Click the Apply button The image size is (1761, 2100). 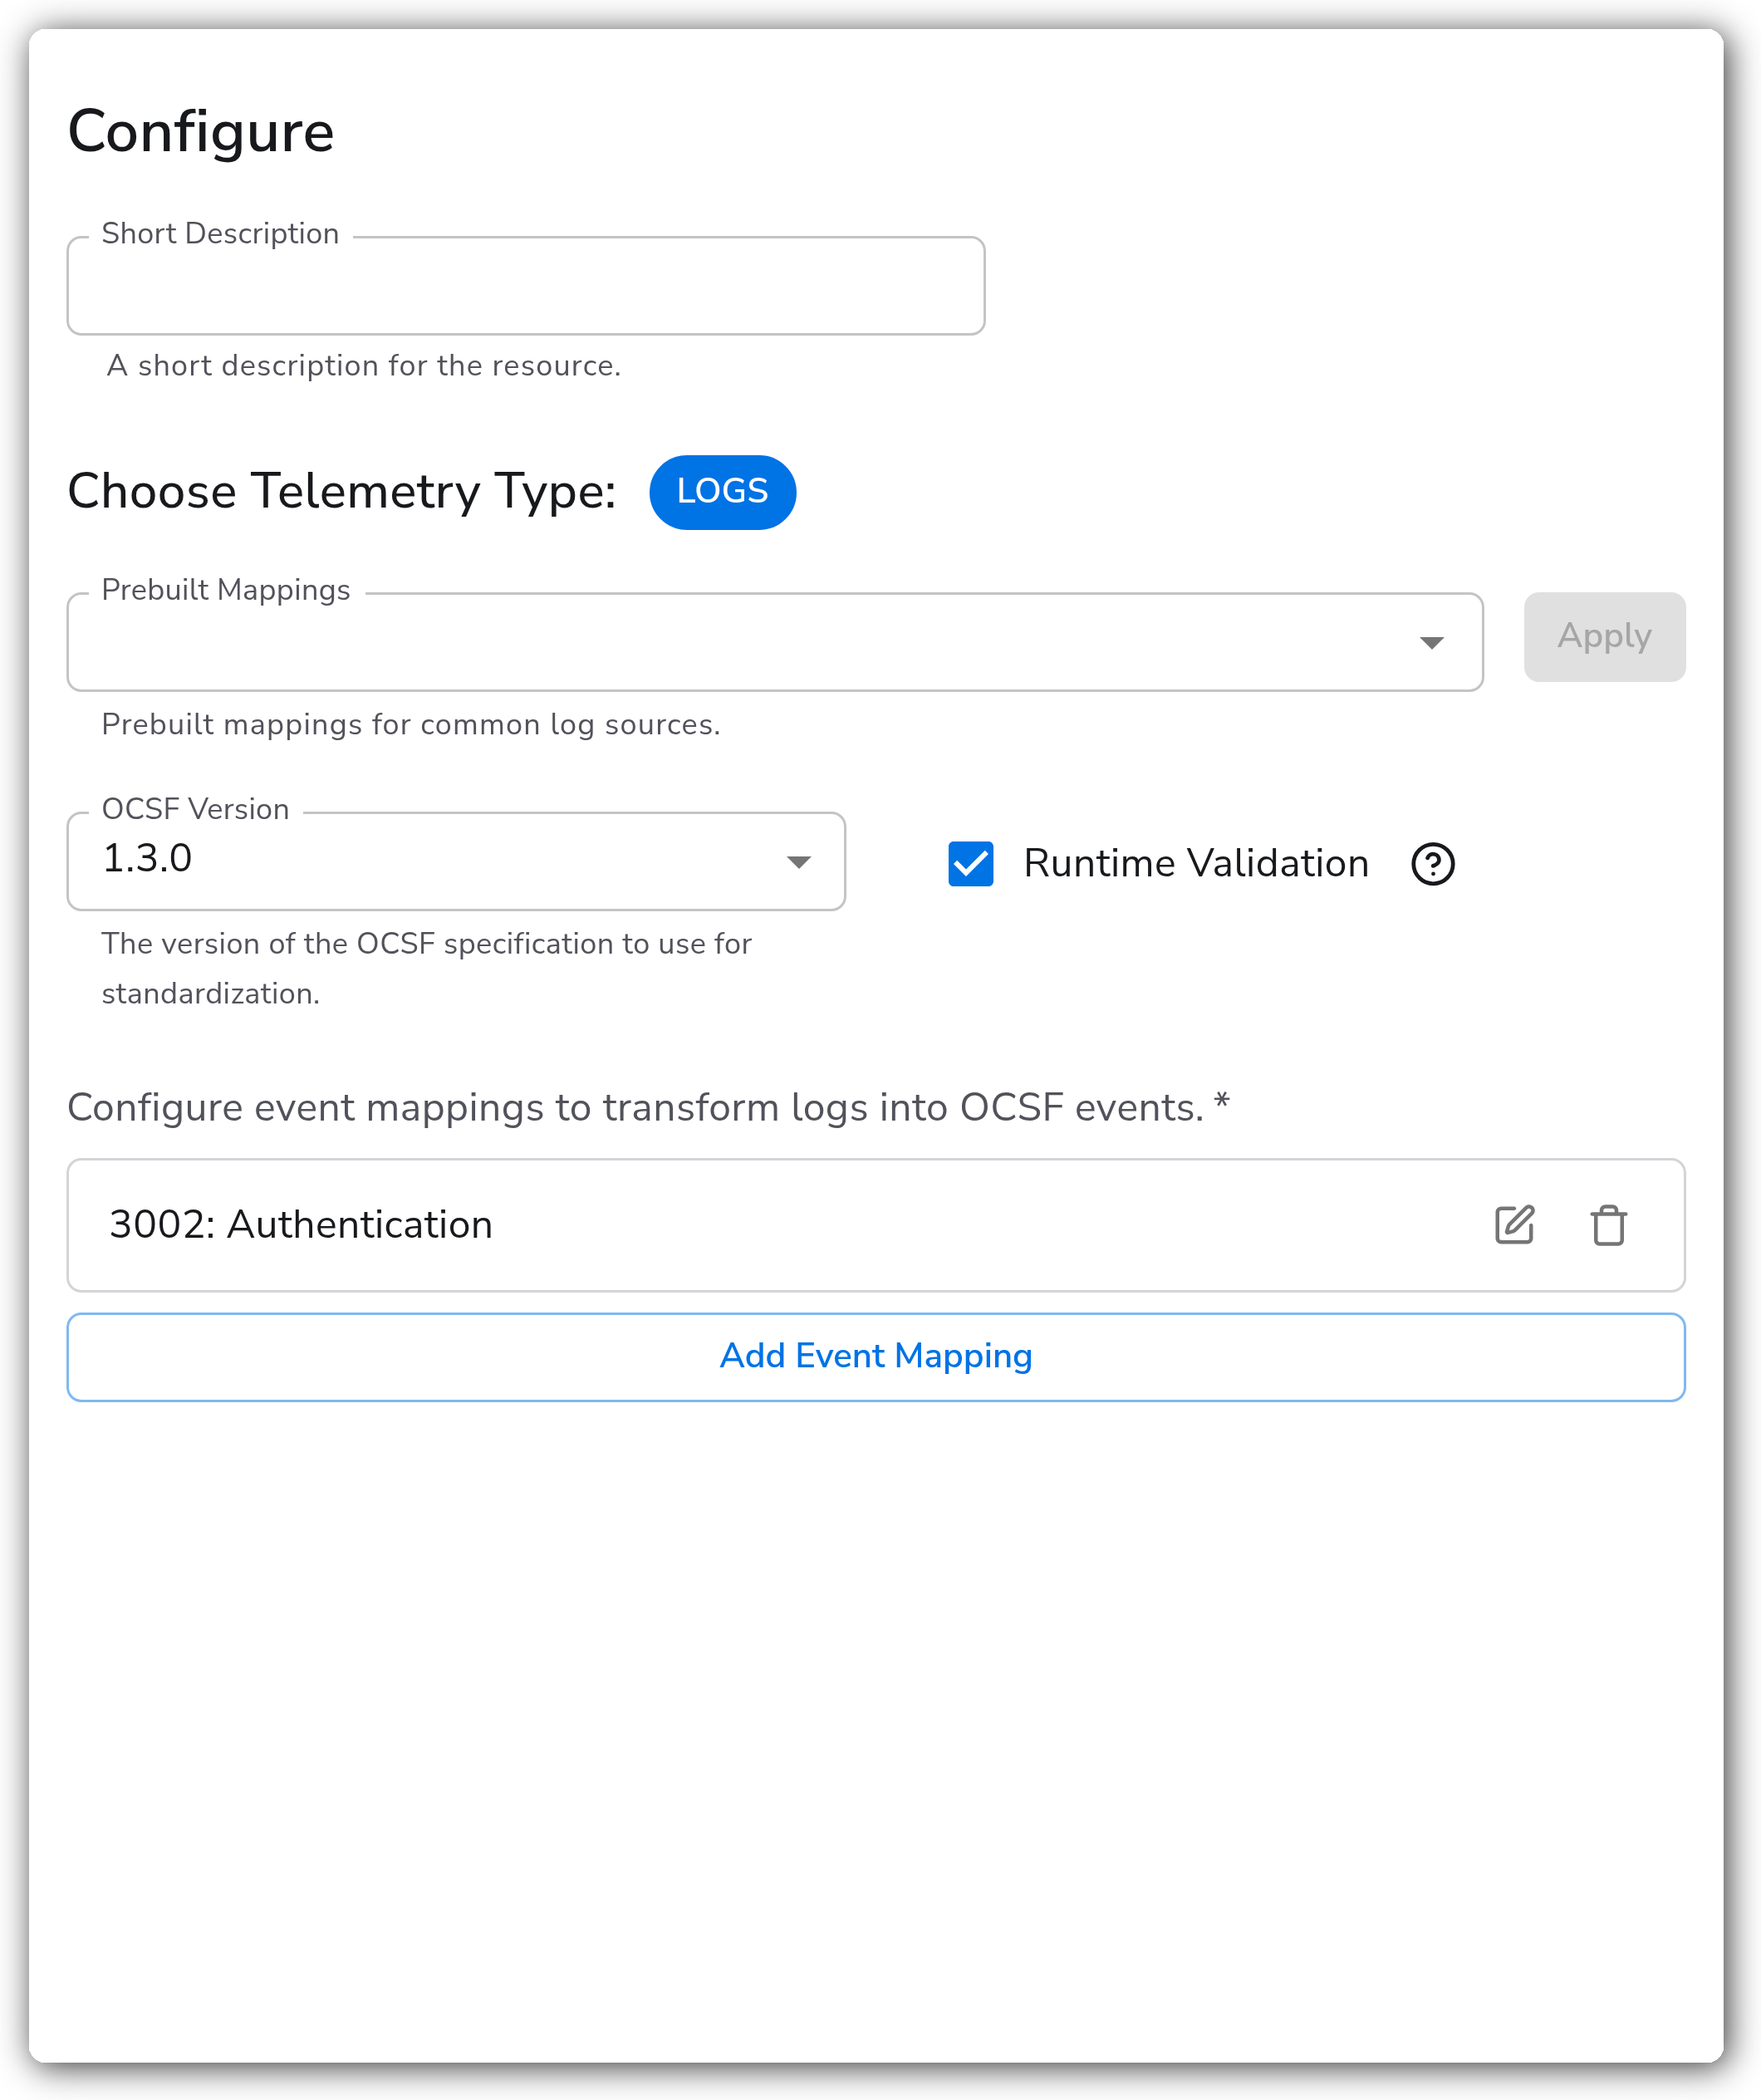(x=1604, y=637)
